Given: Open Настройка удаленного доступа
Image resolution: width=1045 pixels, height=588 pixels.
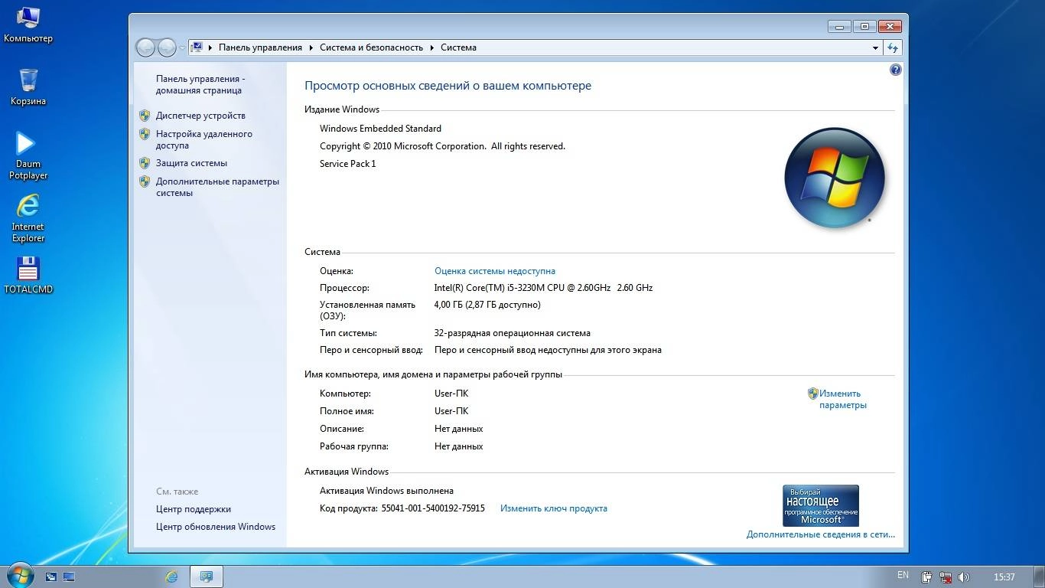Looking at the screenshot, I should 204,139.
